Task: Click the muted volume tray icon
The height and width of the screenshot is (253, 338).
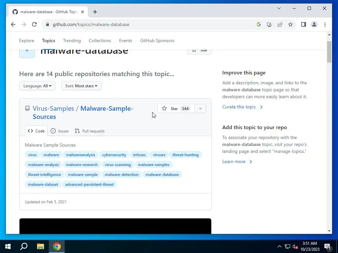Action: 295,246
